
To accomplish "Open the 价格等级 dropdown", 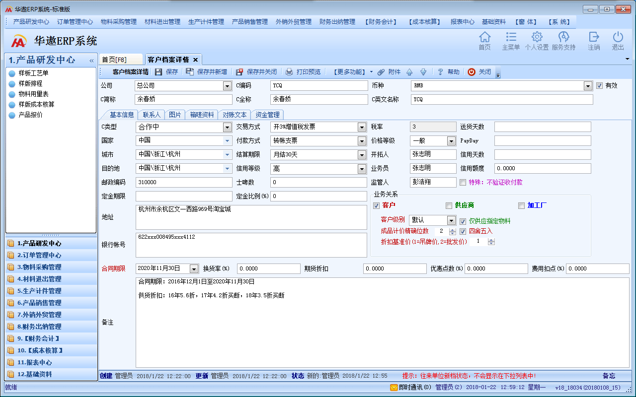I will click(451, 141).
